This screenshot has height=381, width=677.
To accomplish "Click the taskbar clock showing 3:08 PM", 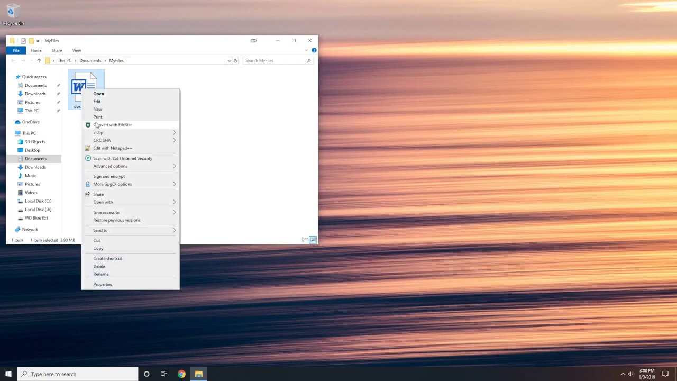I will [x=647, y=374].
